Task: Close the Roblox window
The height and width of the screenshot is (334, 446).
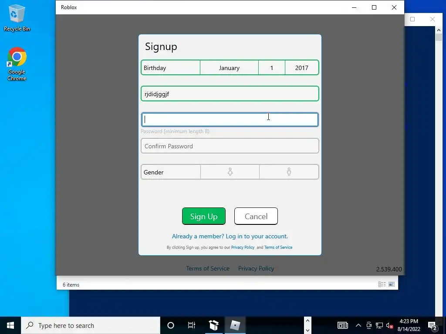Action: pos(394,7)
